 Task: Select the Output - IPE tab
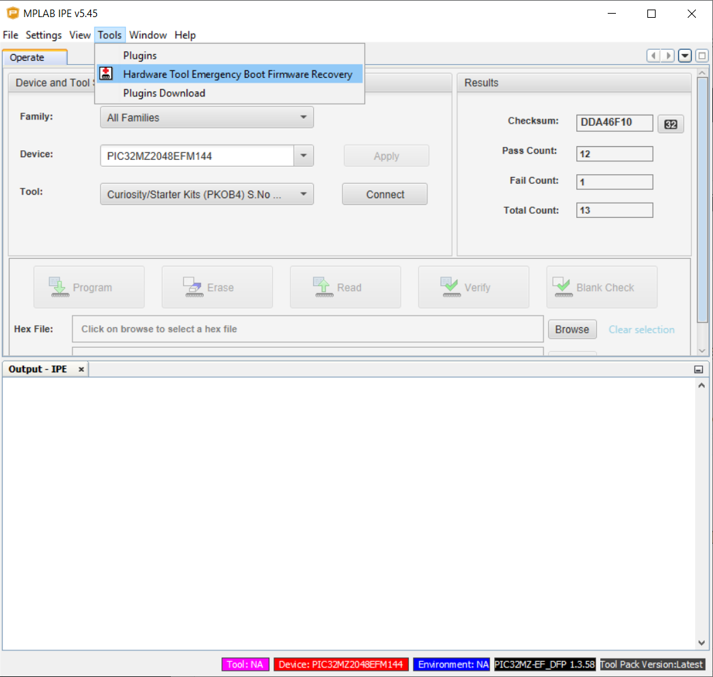coord(38,370)
